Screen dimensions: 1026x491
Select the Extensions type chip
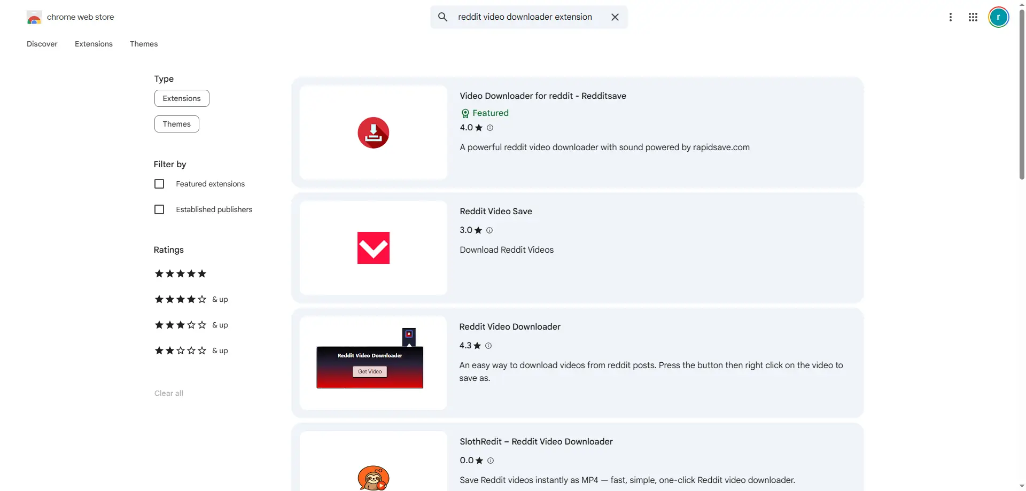182,98
